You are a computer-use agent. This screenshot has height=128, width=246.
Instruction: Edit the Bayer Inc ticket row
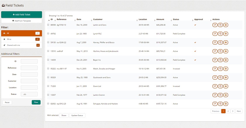[x=215, y=60]
